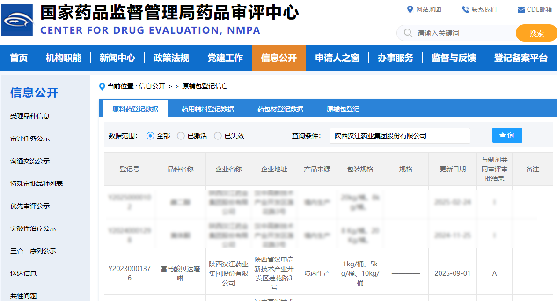
Task: Click the magnifier icon in search box
Action: tap(408, 33)
